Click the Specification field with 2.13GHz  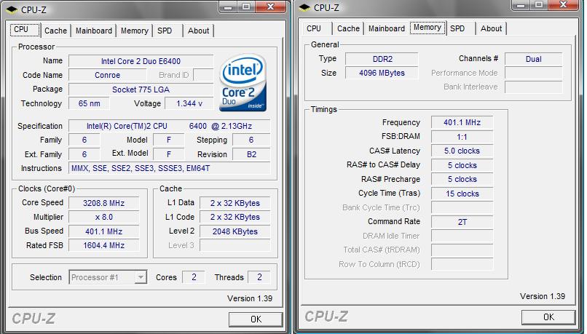click(169, 126)
